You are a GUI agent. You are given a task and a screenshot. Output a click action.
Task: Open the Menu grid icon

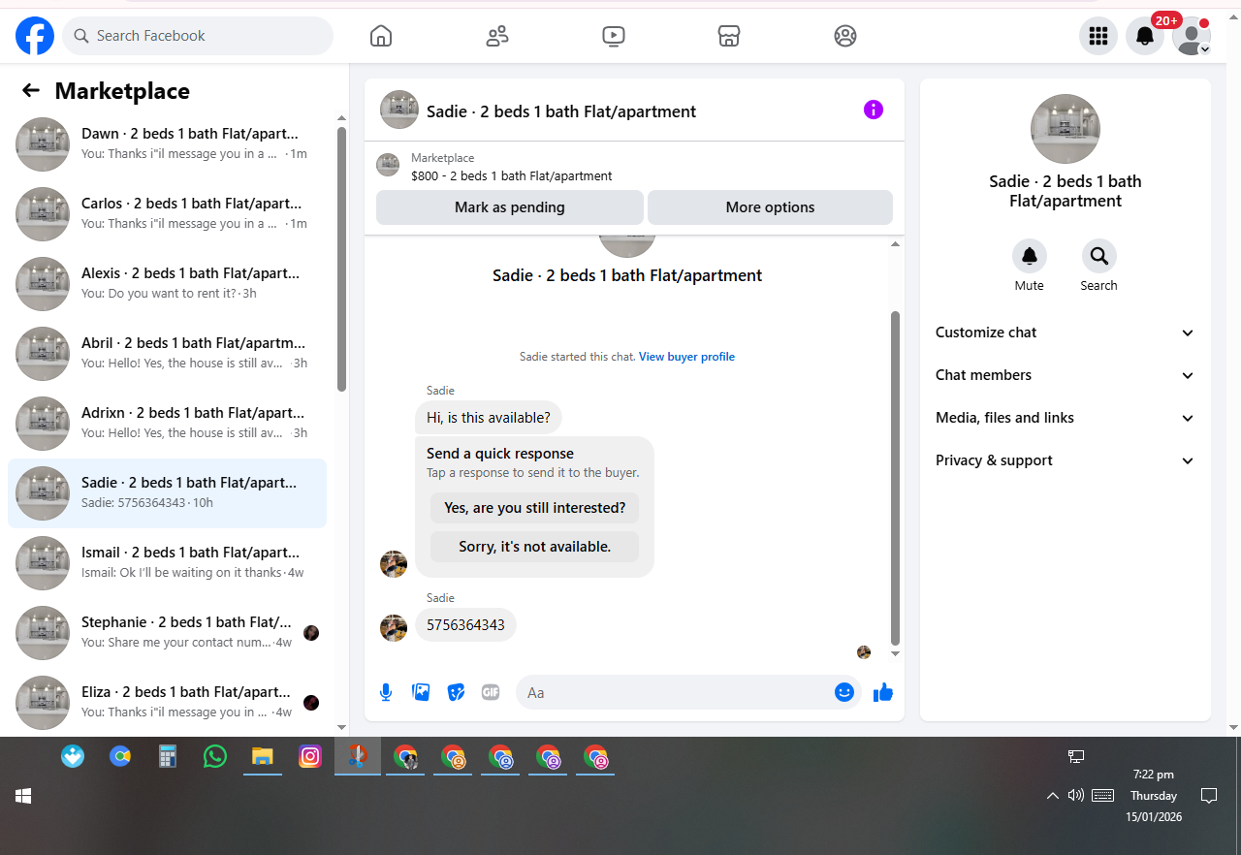pos(1098,36)
